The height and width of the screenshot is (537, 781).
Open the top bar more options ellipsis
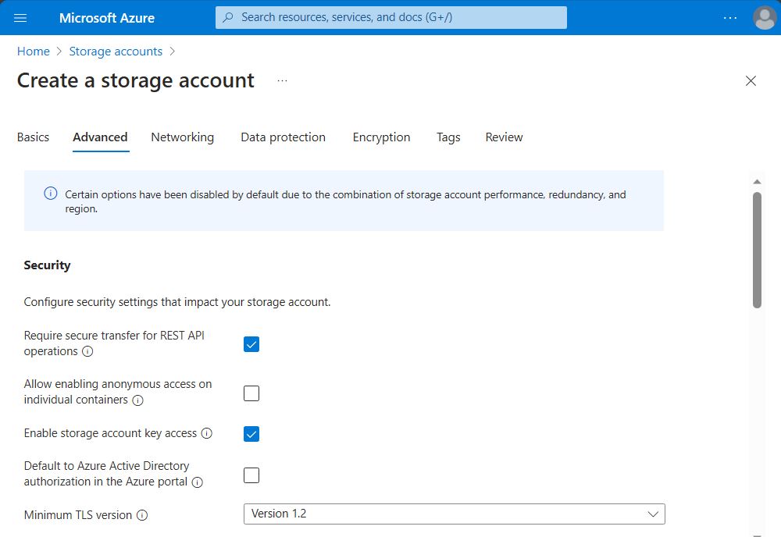click(730, 17)
